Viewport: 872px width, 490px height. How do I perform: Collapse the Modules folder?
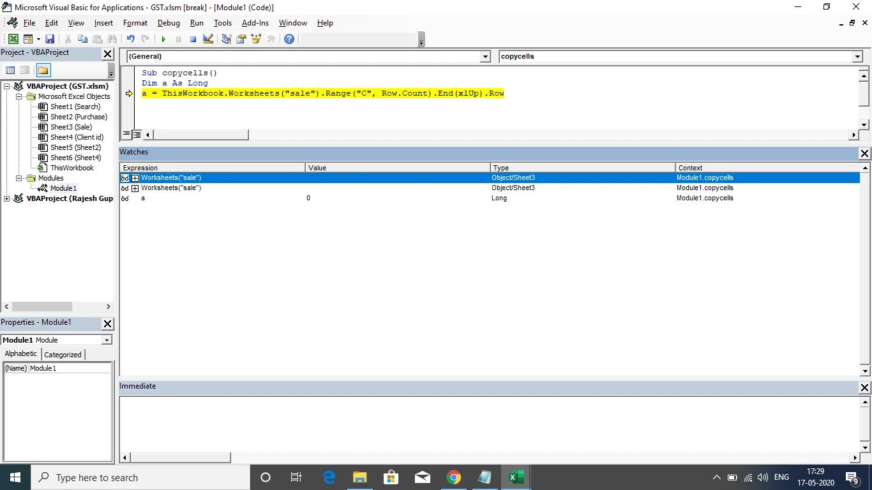point(19,178)
